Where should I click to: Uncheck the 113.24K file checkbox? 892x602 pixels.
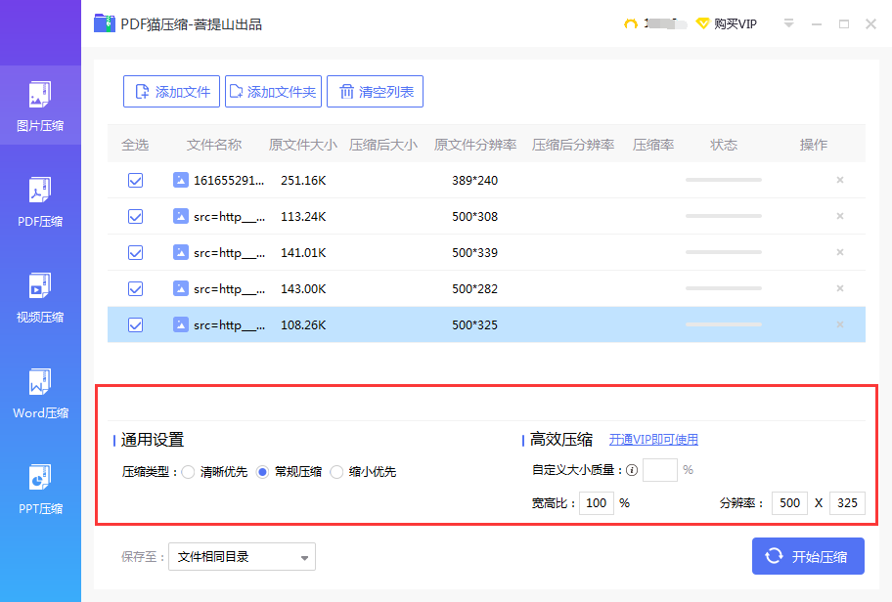135,217
